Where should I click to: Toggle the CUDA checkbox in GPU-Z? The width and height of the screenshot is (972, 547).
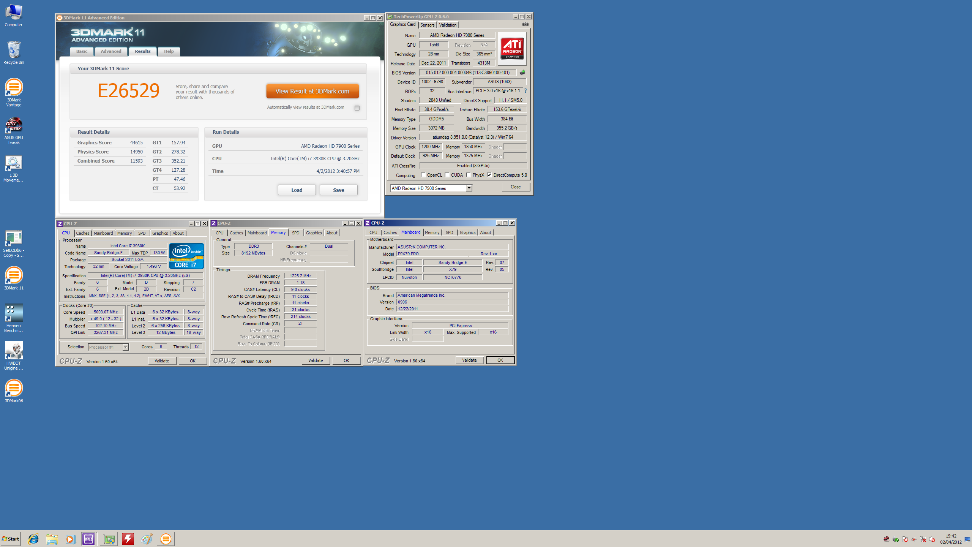pyautogui.click(x=447, y=175)
